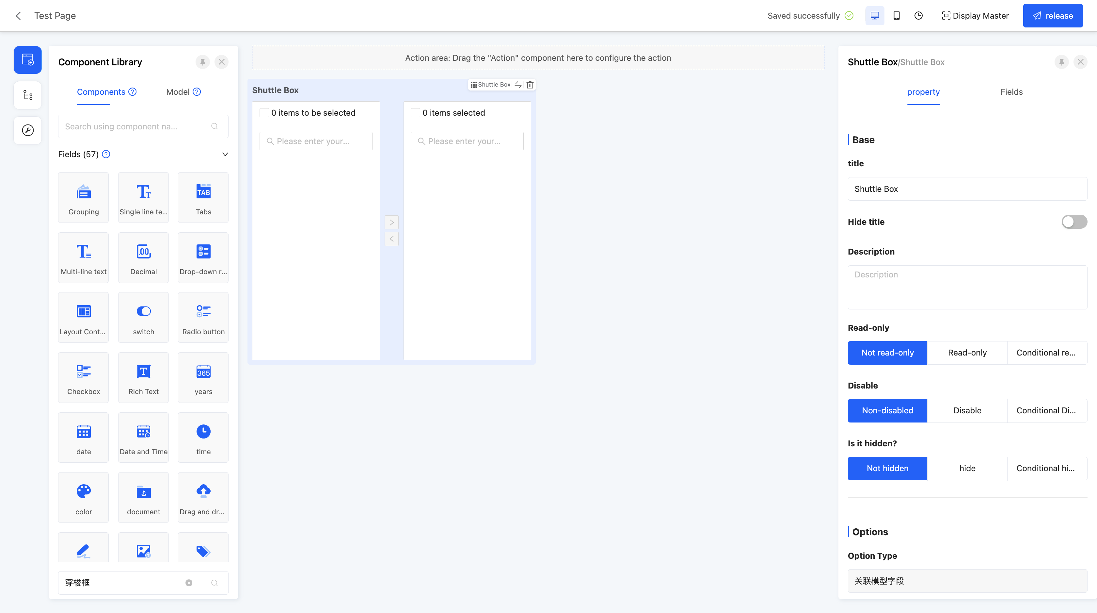The height and width of the screenshot is (613, 1097).
Task: Click the release button
Action: click(1052, 16)
